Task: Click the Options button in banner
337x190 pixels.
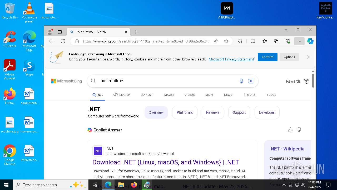Action: pos(289,57)
